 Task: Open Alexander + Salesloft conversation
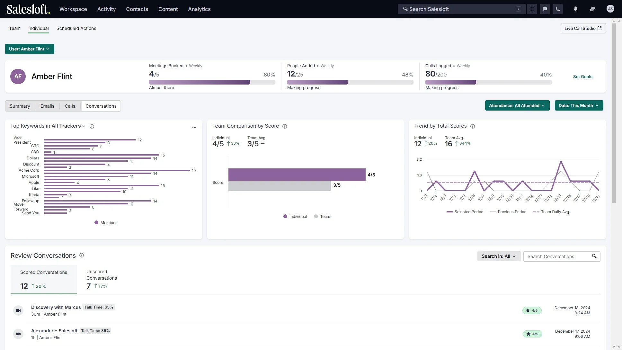click(54, 331)
